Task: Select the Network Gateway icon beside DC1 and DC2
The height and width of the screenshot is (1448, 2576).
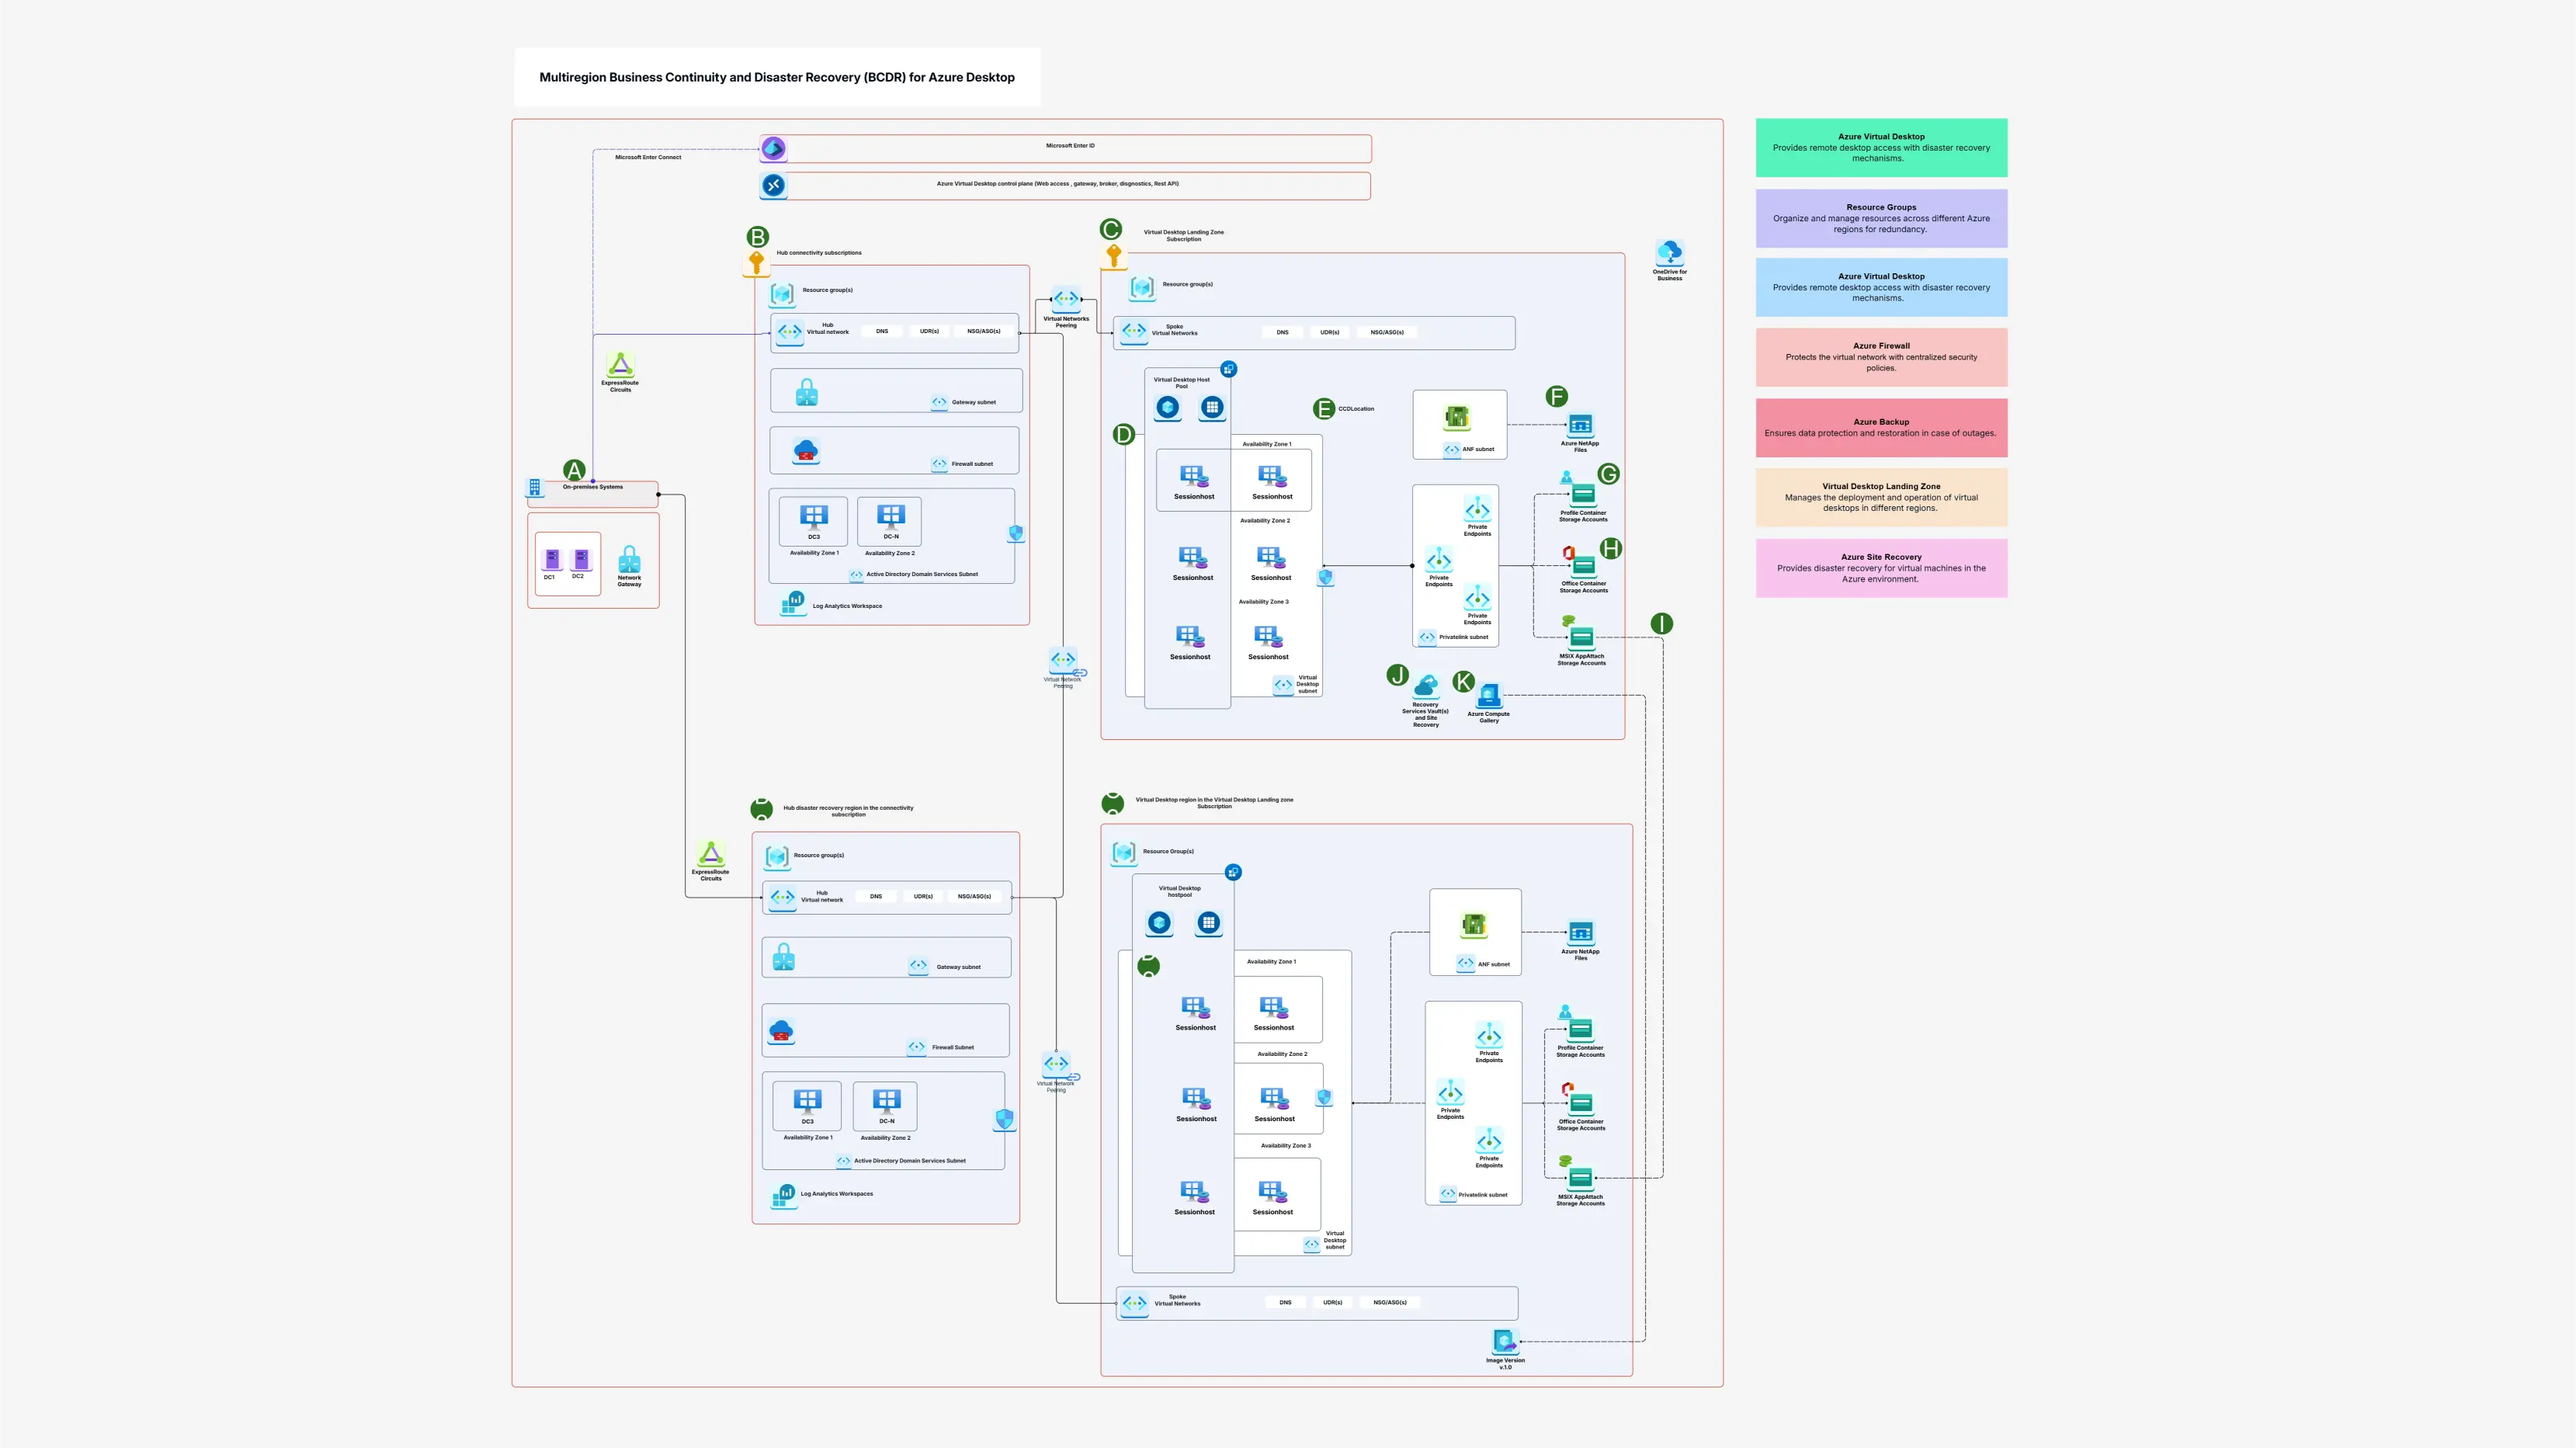Action: pyautogui.click(x=630, y=564)
